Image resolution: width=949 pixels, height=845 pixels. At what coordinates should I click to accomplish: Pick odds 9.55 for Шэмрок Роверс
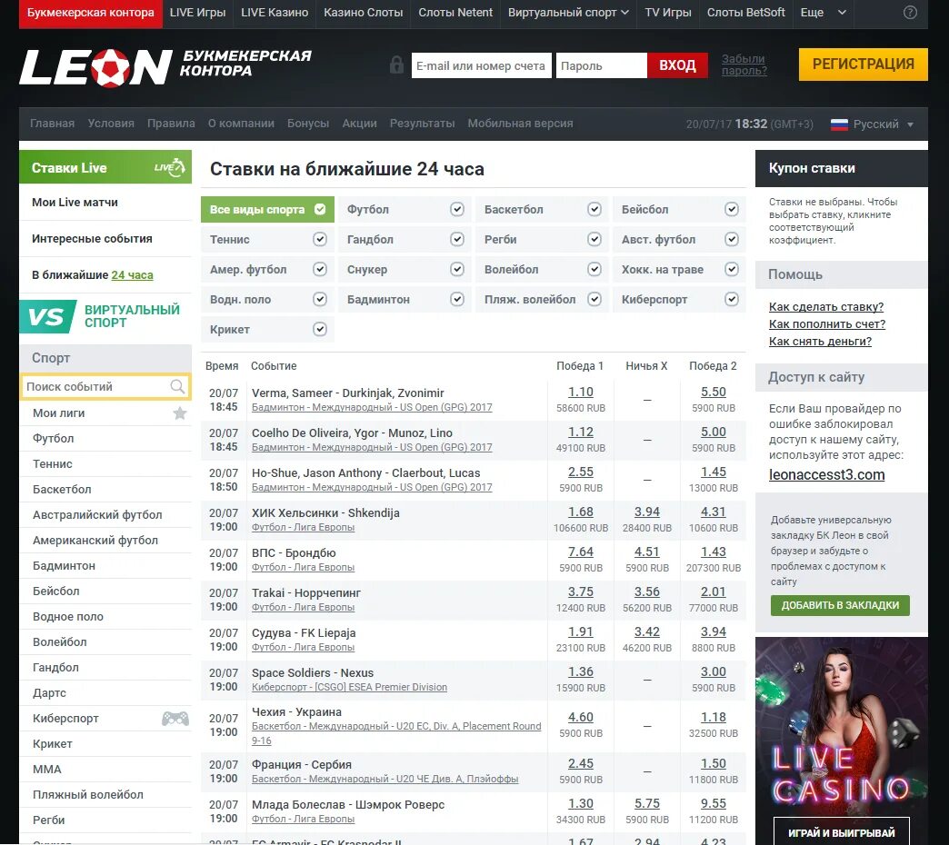click(713, 803)
